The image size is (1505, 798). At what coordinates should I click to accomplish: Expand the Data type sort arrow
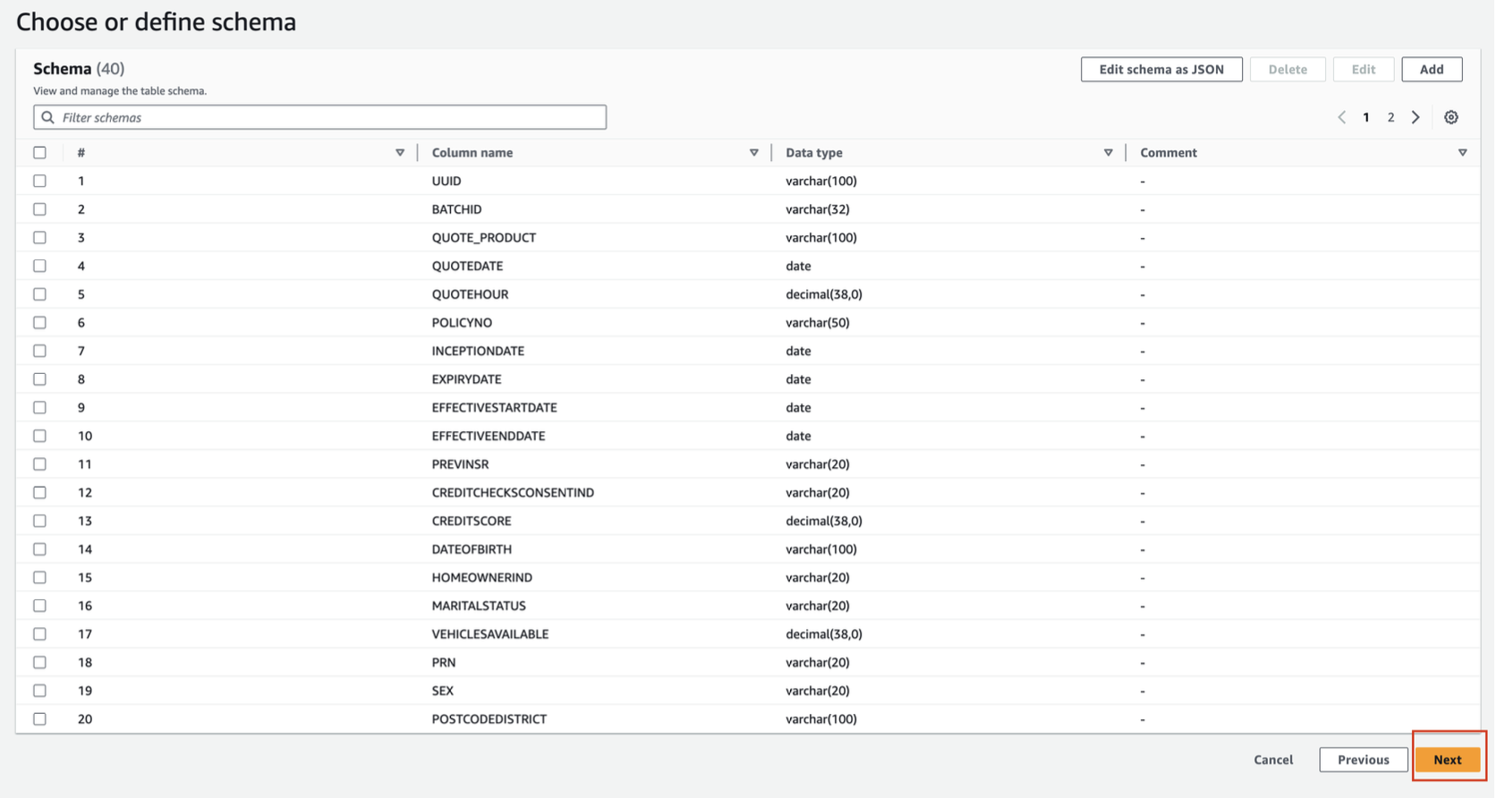pos(1108,153)
